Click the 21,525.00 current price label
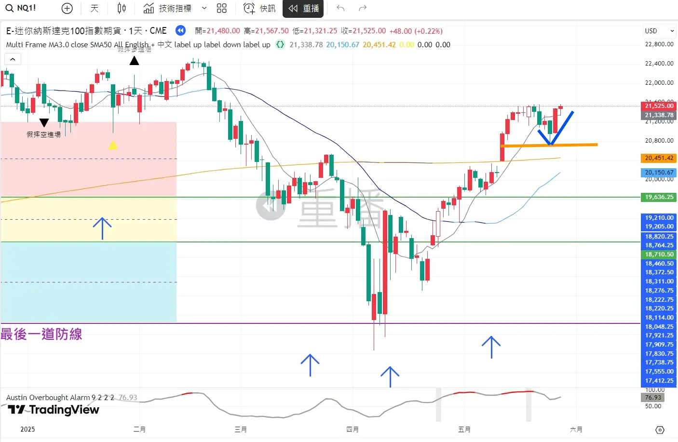 pos(659,106)
